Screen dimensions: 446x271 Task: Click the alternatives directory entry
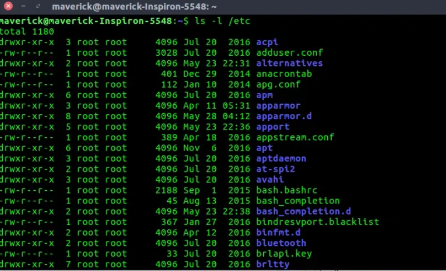click(289, 63)
